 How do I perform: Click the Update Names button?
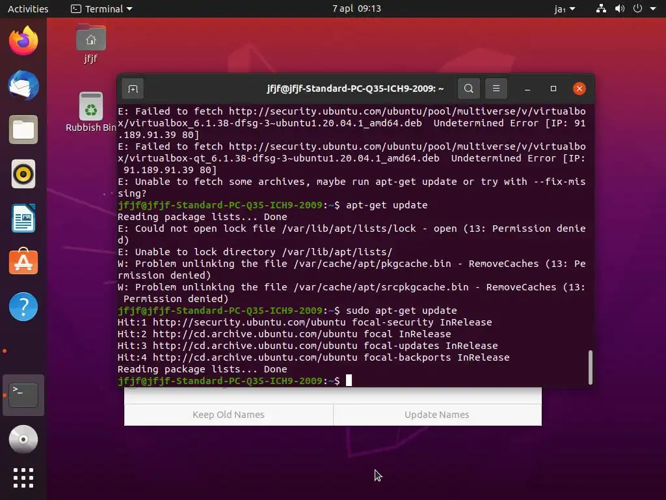click(437, 415)
